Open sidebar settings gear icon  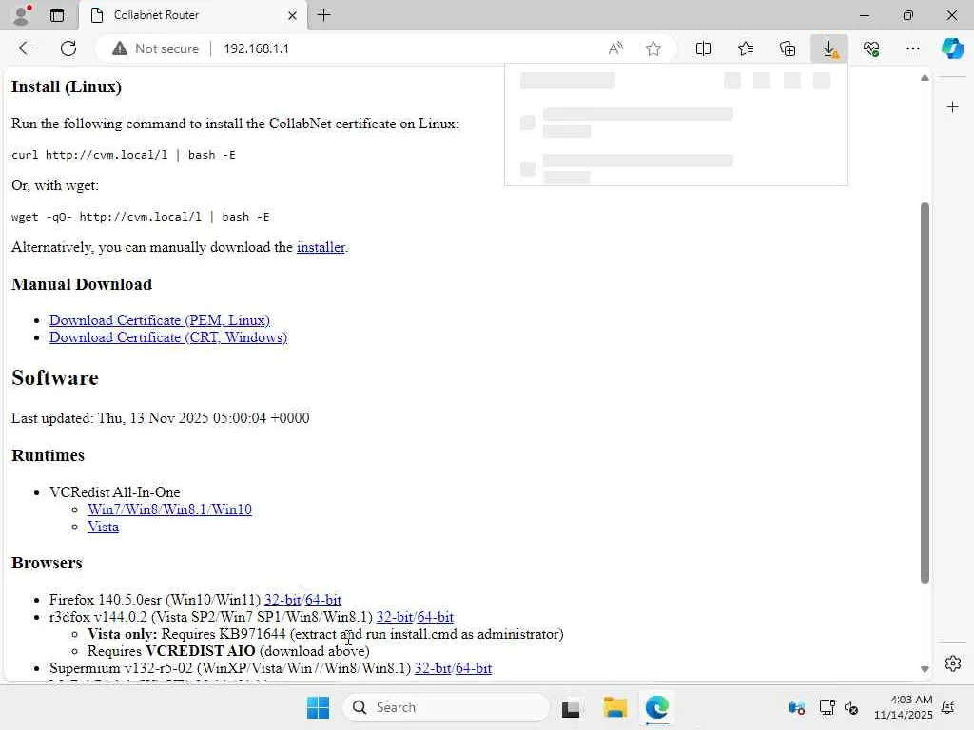(x=953, y=663)
